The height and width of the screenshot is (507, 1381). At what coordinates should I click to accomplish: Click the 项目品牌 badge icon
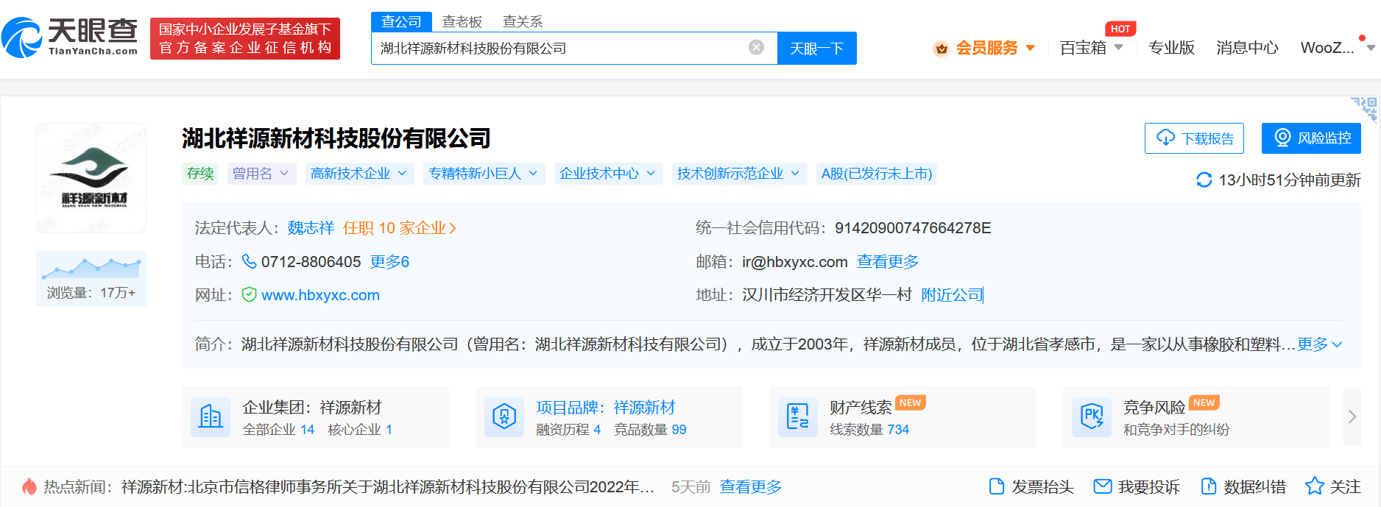(x=504, y=416)
